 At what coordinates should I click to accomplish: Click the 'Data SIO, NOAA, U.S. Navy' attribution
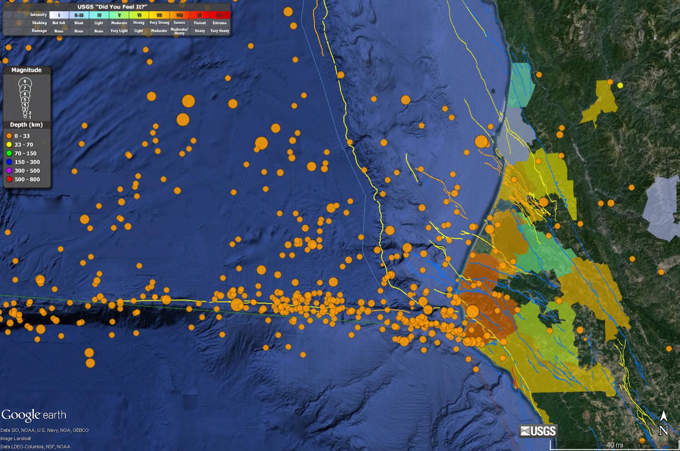coord(44,430)
